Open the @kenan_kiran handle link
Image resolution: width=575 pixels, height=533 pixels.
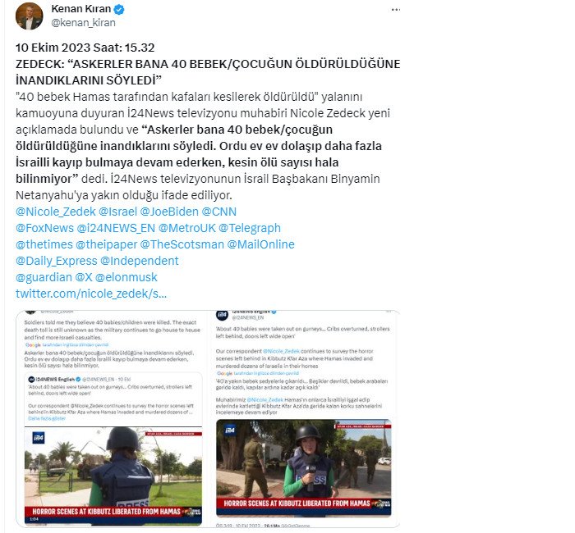83,23
